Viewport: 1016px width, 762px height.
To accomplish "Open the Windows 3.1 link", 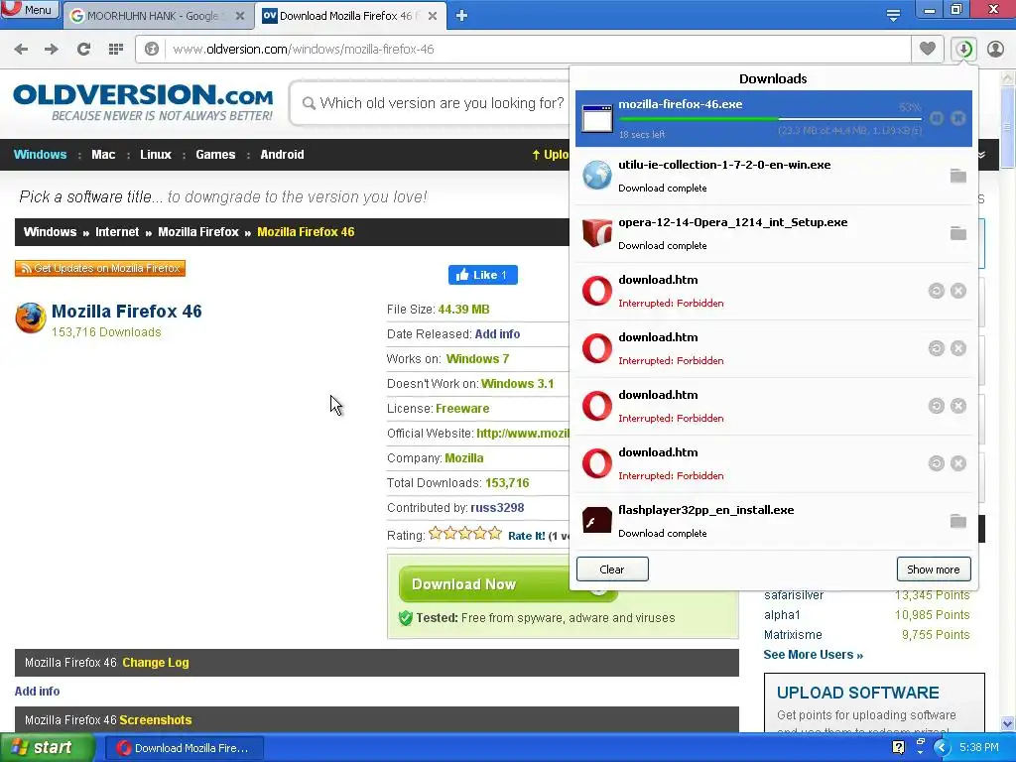I will tap(518, 384).
